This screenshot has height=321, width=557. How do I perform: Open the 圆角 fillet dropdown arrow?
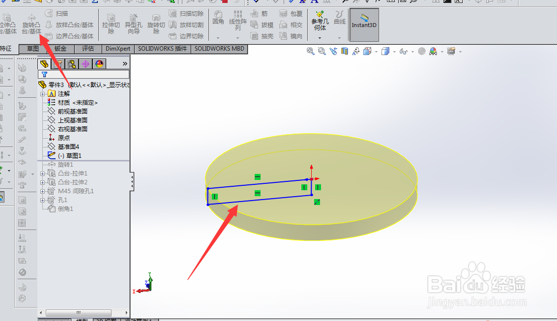click(218, 38)
